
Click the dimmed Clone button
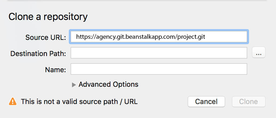click(x=248, y=102)
